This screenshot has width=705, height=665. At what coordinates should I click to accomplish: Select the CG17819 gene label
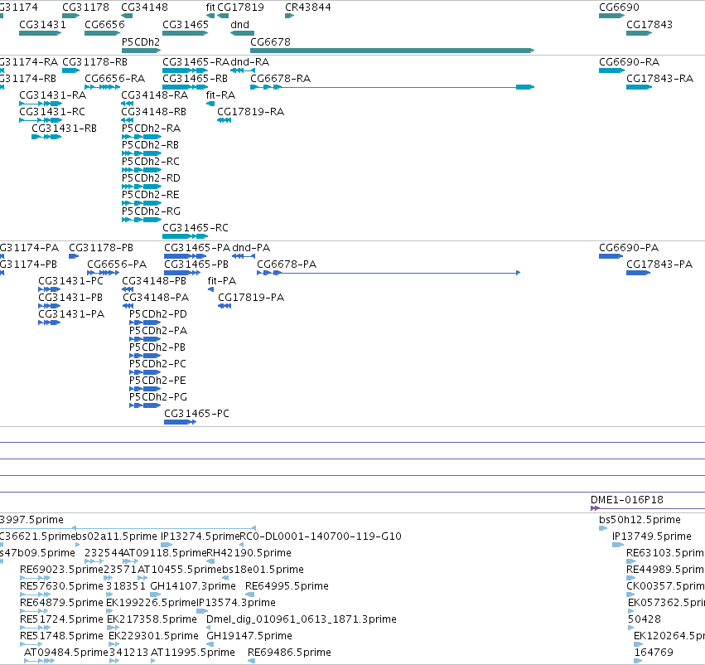[240, 7]
